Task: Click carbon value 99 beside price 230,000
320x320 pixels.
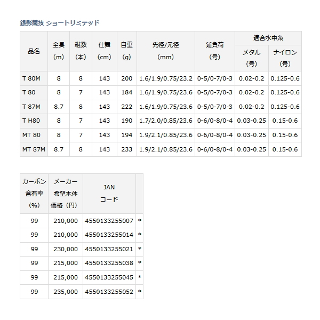Action: [x=34, y=249]
